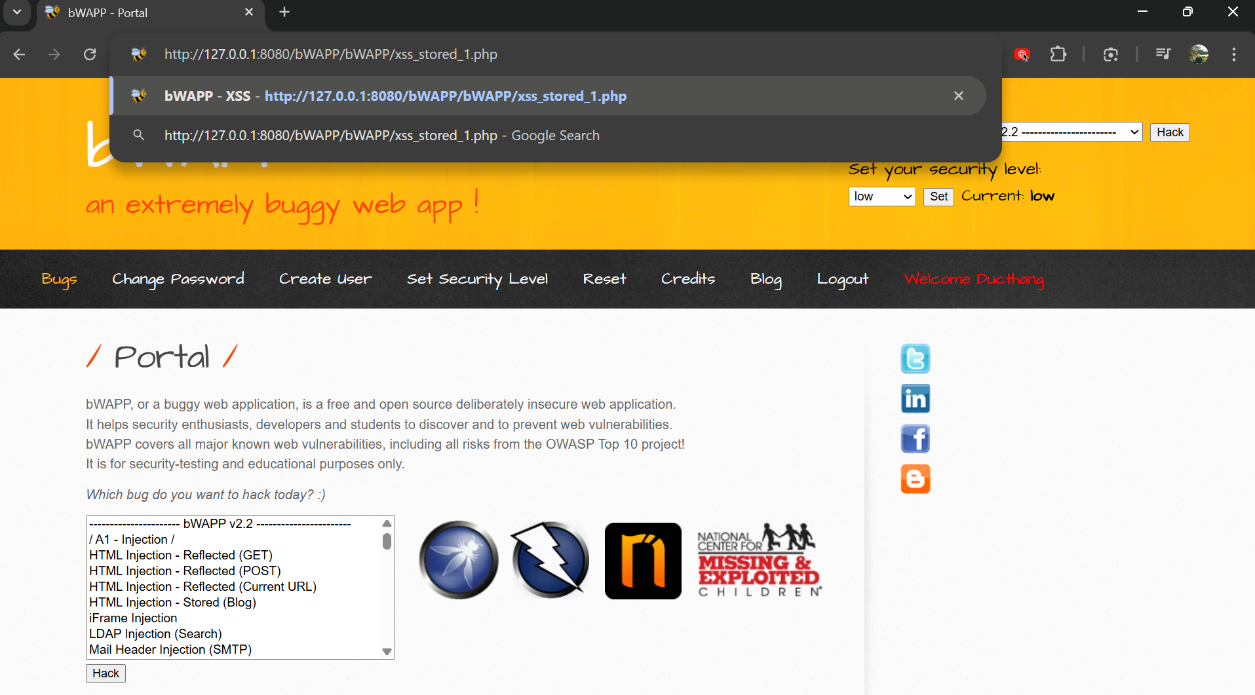Click the OWASP wasp logo
Viewport: 1255px width, 695px height.
(459, 560)
